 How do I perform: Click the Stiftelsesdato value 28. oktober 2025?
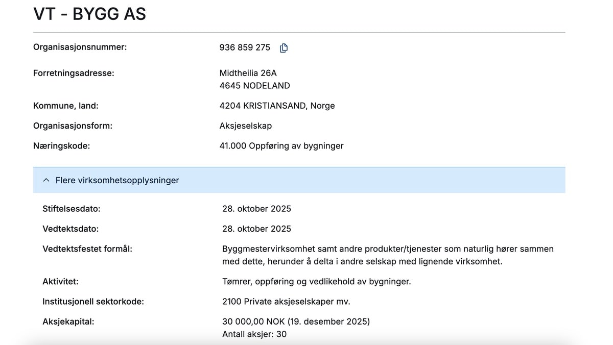[x=256, y=208]
